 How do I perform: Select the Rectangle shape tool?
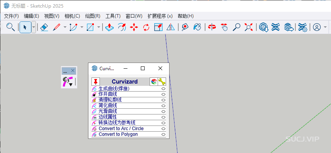pos(90,27)
